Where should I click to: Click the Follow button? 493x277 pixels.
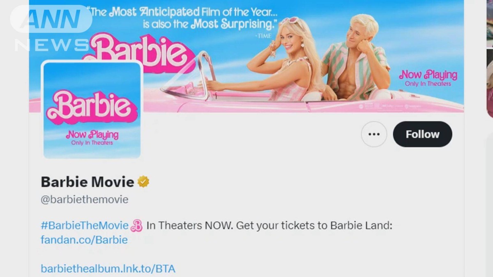tap(422, 134)
